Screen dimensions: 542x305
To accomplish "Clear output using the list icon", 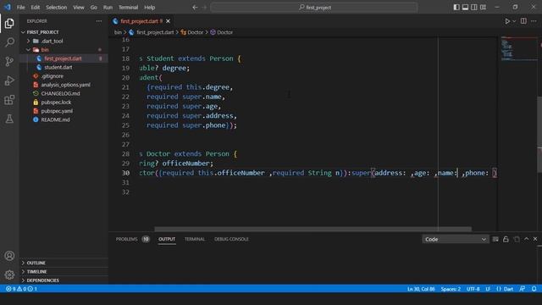I will (495, 239).
